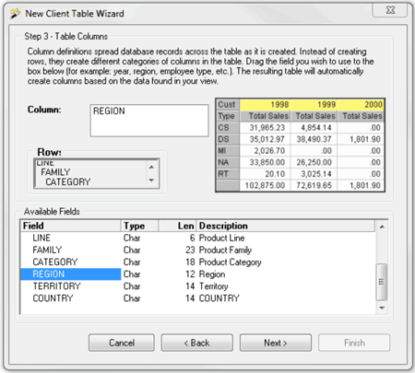This screenshot has width=415, height=373.
Task: Go to next step with Next button
Action: [276, 343]
